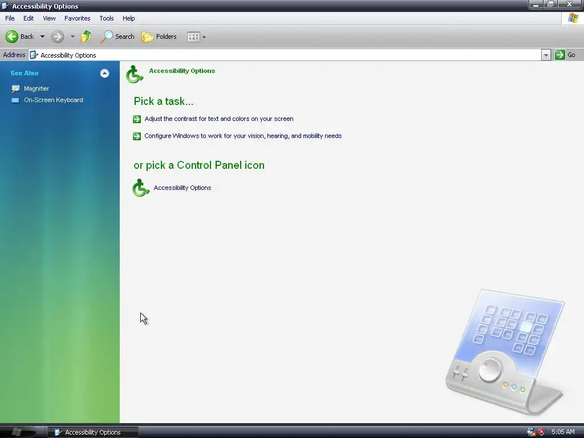Image resolution: width=584 pixels, height=438 pixels.
Task: Click the grayed Forward arrow icon
Action: [58, 36]
